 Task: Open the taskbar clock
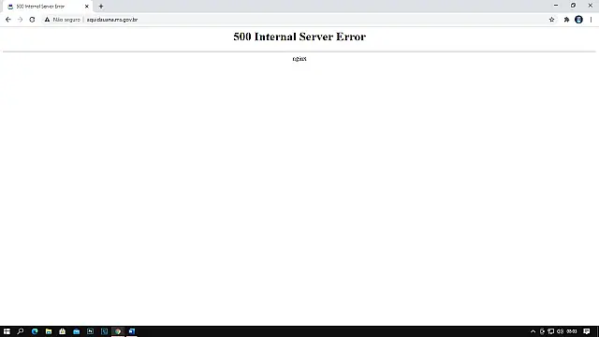572,331
